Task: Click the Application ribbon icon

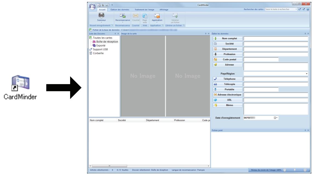Action: 157,16
